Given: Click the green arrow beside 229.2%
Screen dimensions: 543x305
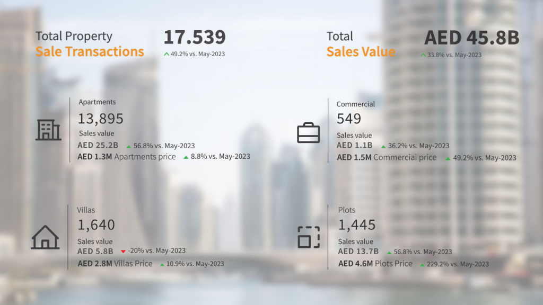Looking at the screenshot, I should [422, 264].
